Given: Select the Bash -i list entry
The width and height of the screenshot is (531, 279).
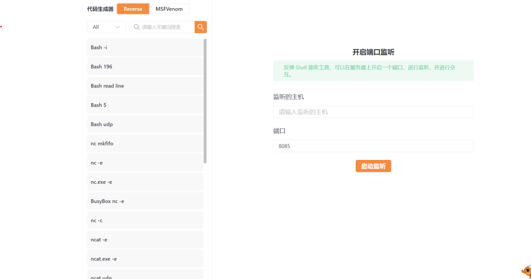Looking at the screenshot, I should point(144,48).
